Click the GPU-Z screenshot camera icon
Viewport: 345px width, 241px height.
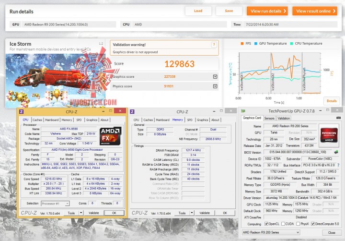338,118
